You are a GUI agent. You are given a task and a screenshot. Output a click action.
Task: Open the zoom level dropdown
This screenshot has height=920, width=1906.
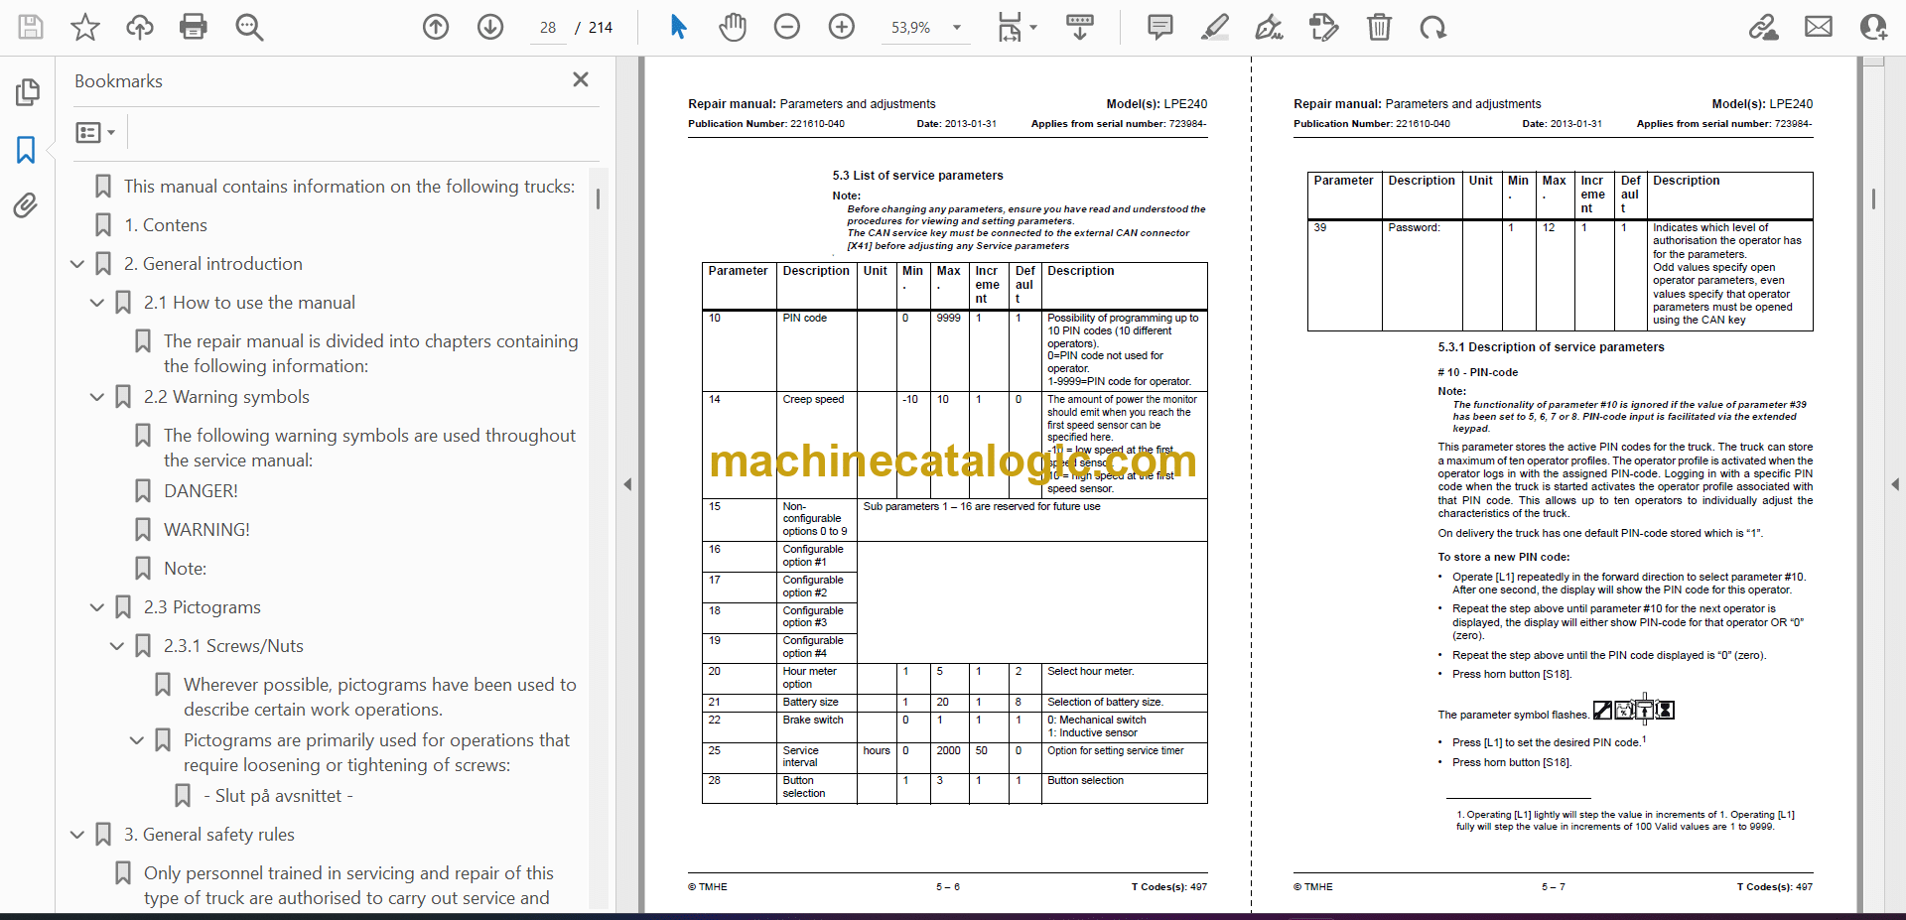click(957, 28)
